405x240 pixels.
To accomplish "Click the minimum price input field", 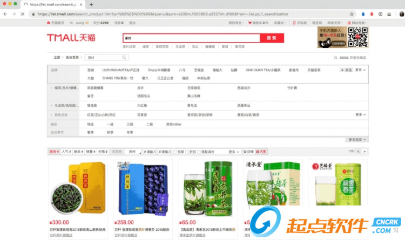I will pos(150,152).
